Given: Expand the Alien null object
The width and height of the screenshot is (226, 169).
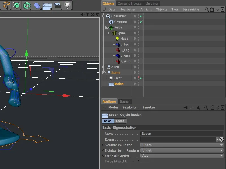Looking at the screenshot, I should pos(103,67).
